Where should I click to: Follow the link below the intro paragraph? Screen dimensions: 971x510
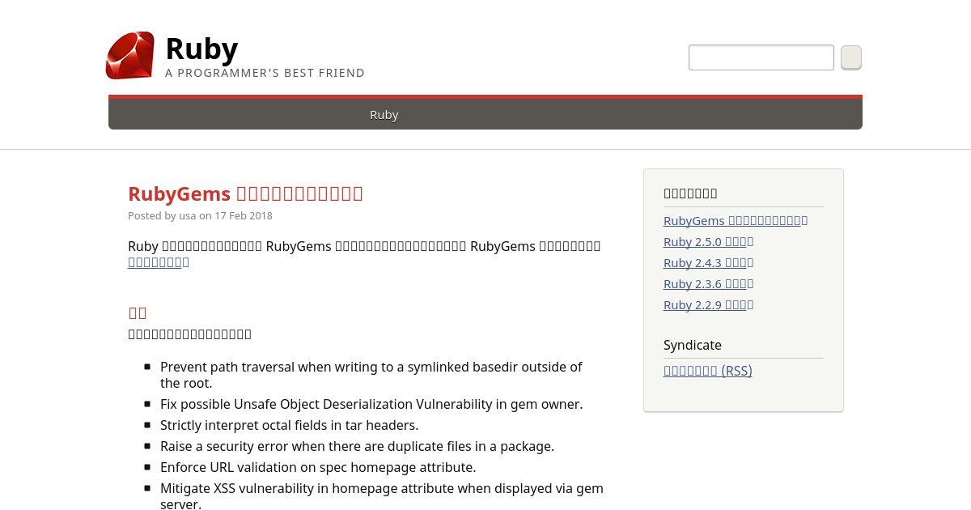158,262
